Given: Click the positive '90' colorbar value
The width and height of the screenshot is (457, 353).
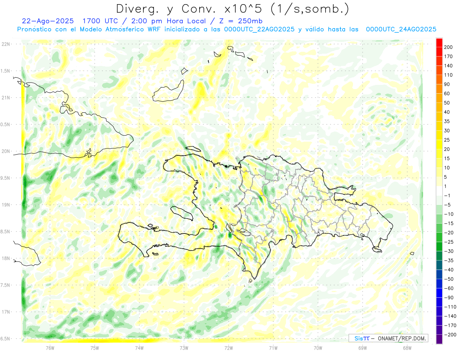Looking at the screenshot, I should point(447,85).
